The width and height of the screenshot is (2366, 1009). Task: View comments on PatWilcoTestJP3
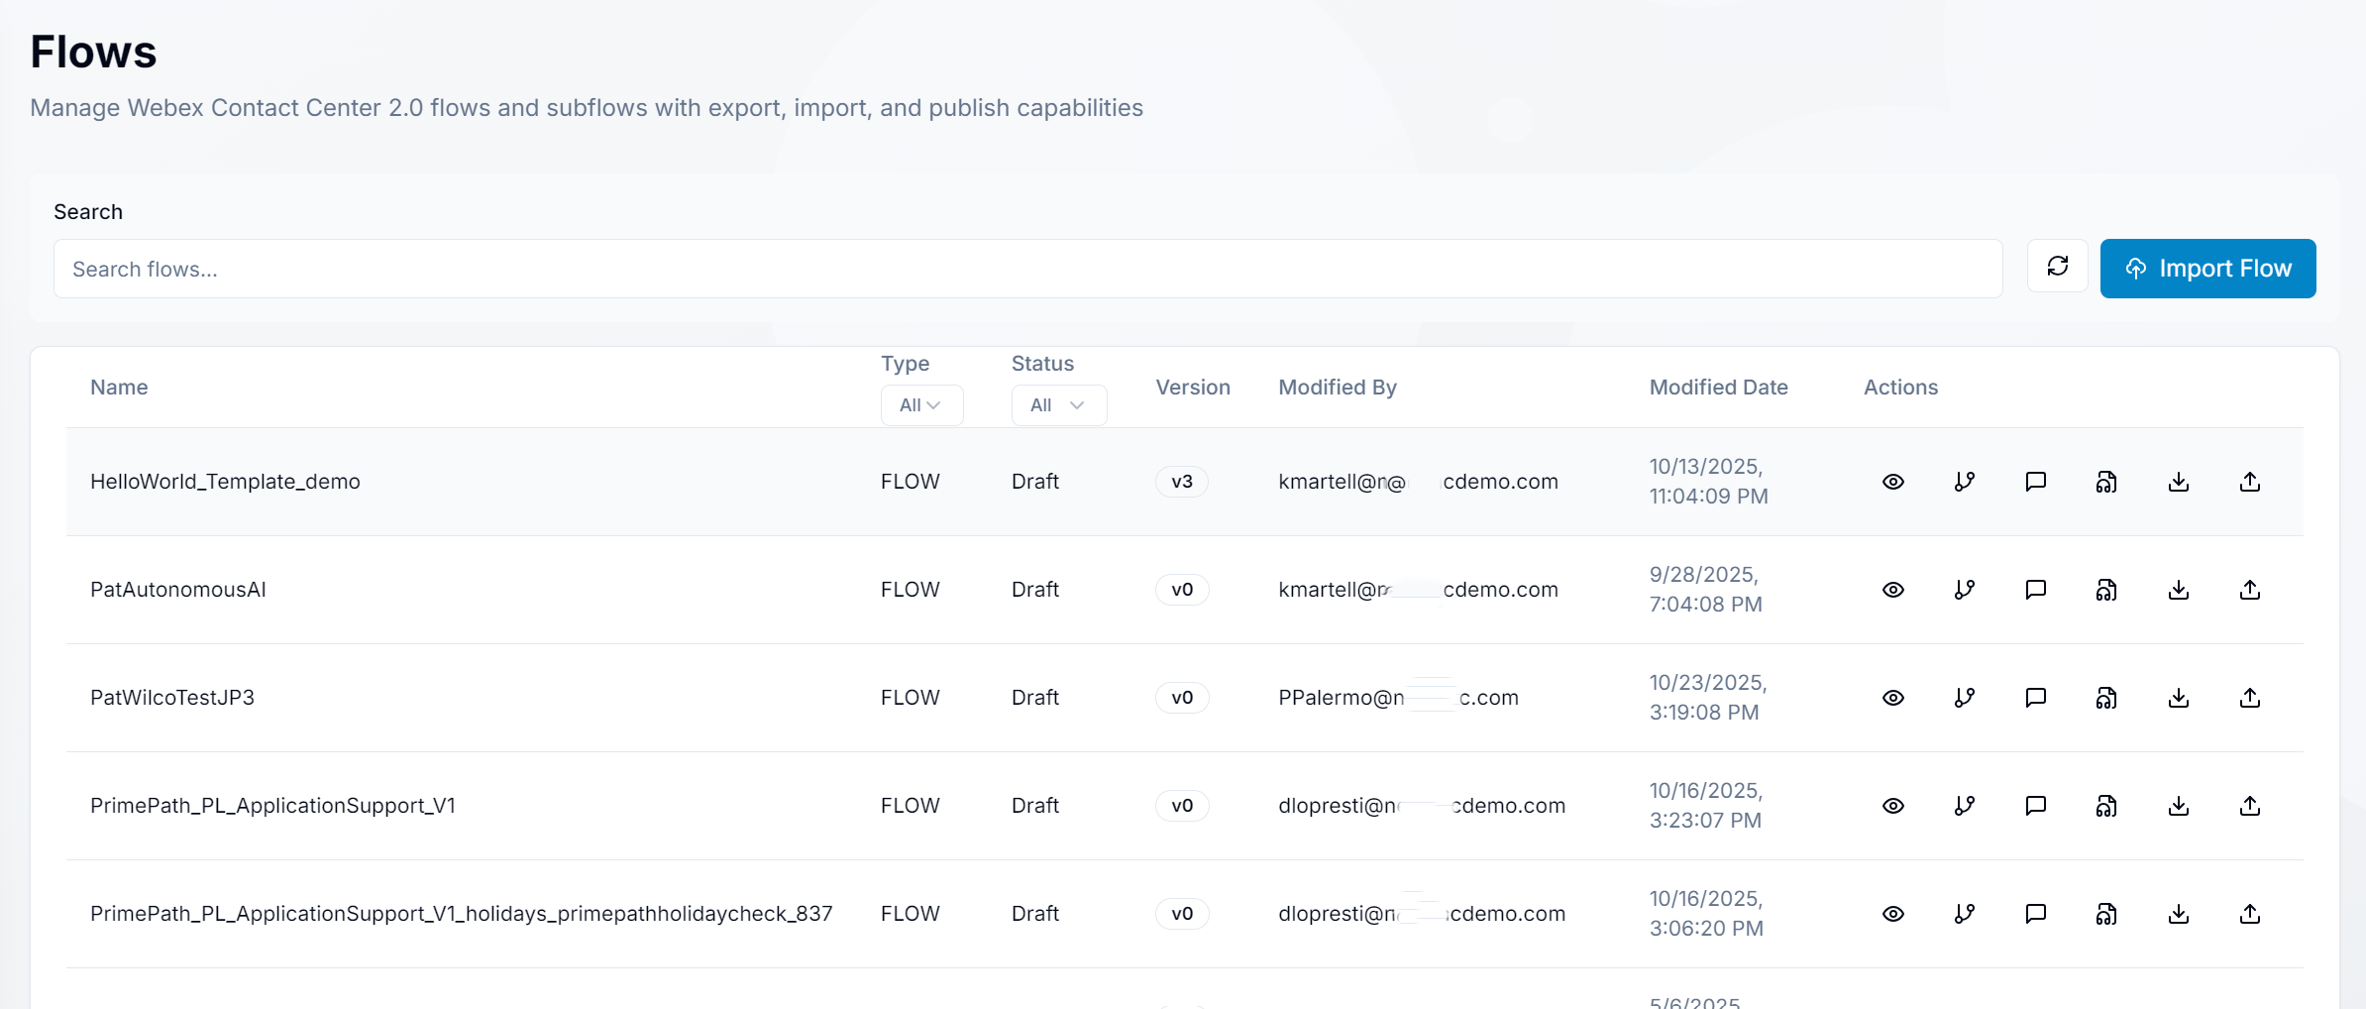coord(2036,697)
